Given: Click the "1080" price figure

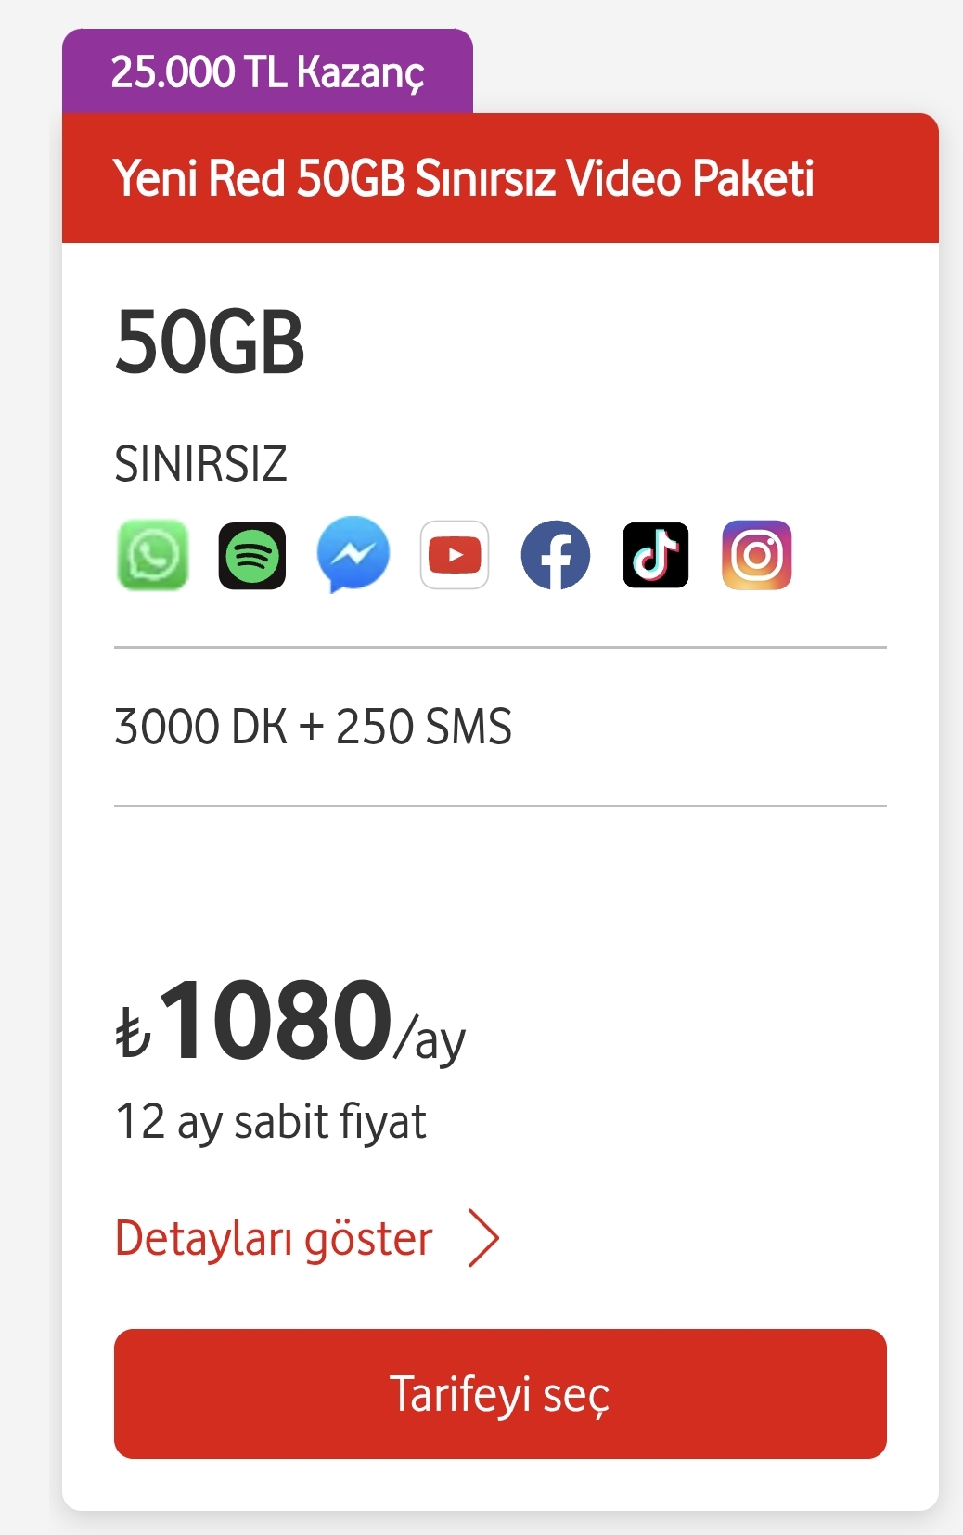Looking at the screenshot, I should [x=276, y=1020].
